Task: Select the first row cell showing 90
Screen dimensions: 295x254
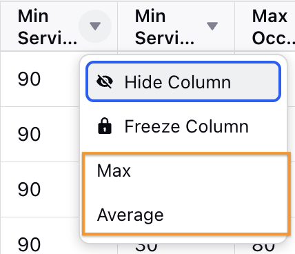Action: coord(29,79)
